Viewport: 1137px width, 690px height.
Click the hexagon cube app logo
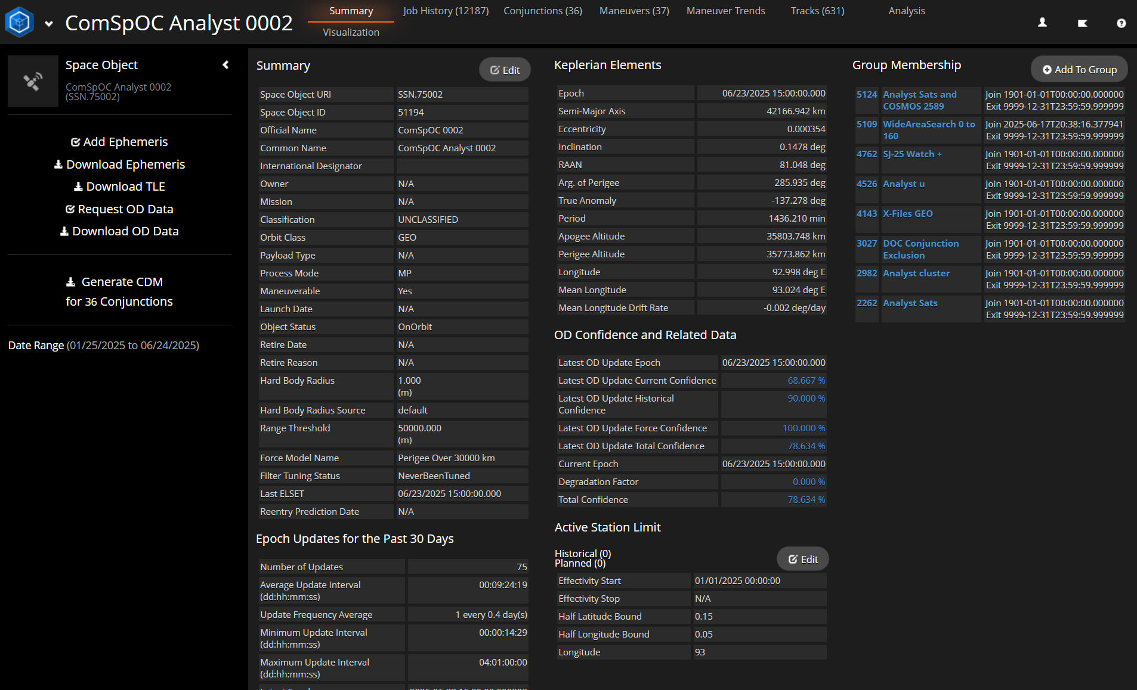pyautogui.click(x=19, y=22)
